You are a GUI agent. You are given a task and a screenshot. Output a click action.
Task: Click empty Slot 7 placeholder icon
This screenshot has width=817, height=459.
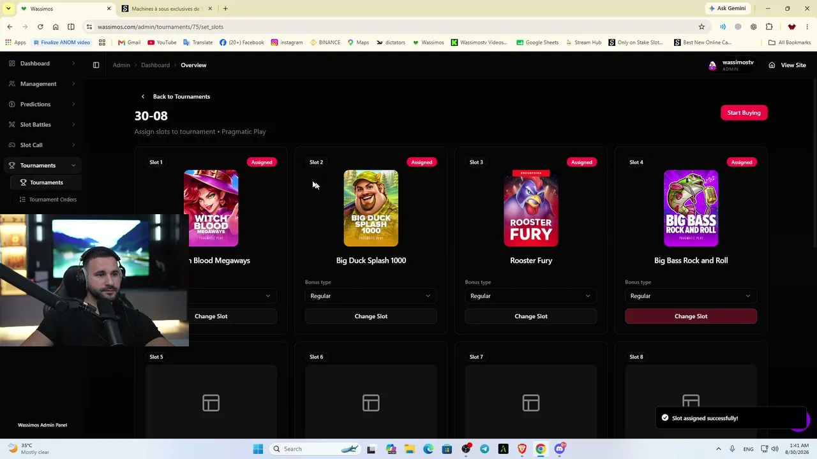(531, 403)
